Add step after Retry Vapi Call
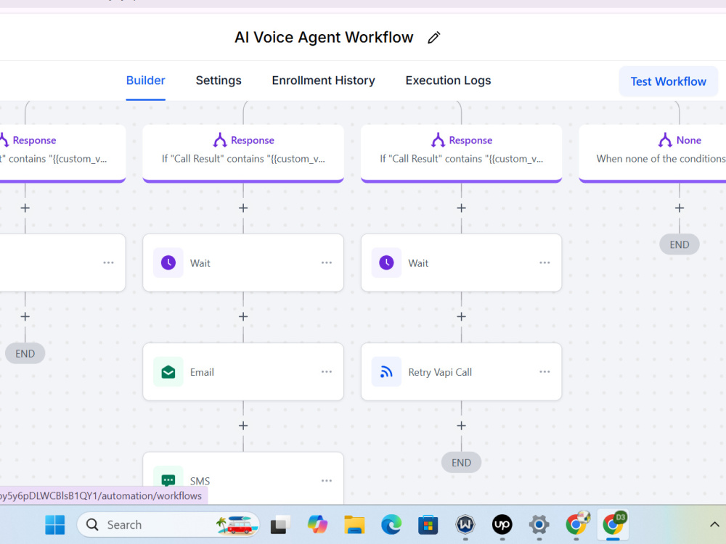 click(x=461, y=426)
